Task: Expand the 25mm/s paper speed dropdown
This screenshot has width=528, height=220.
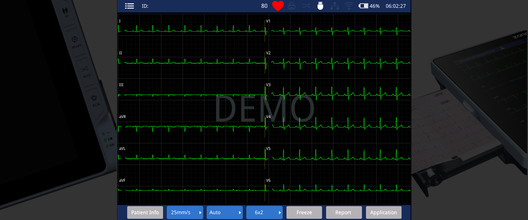Action: pyautogui.click(x=185, y=213)
